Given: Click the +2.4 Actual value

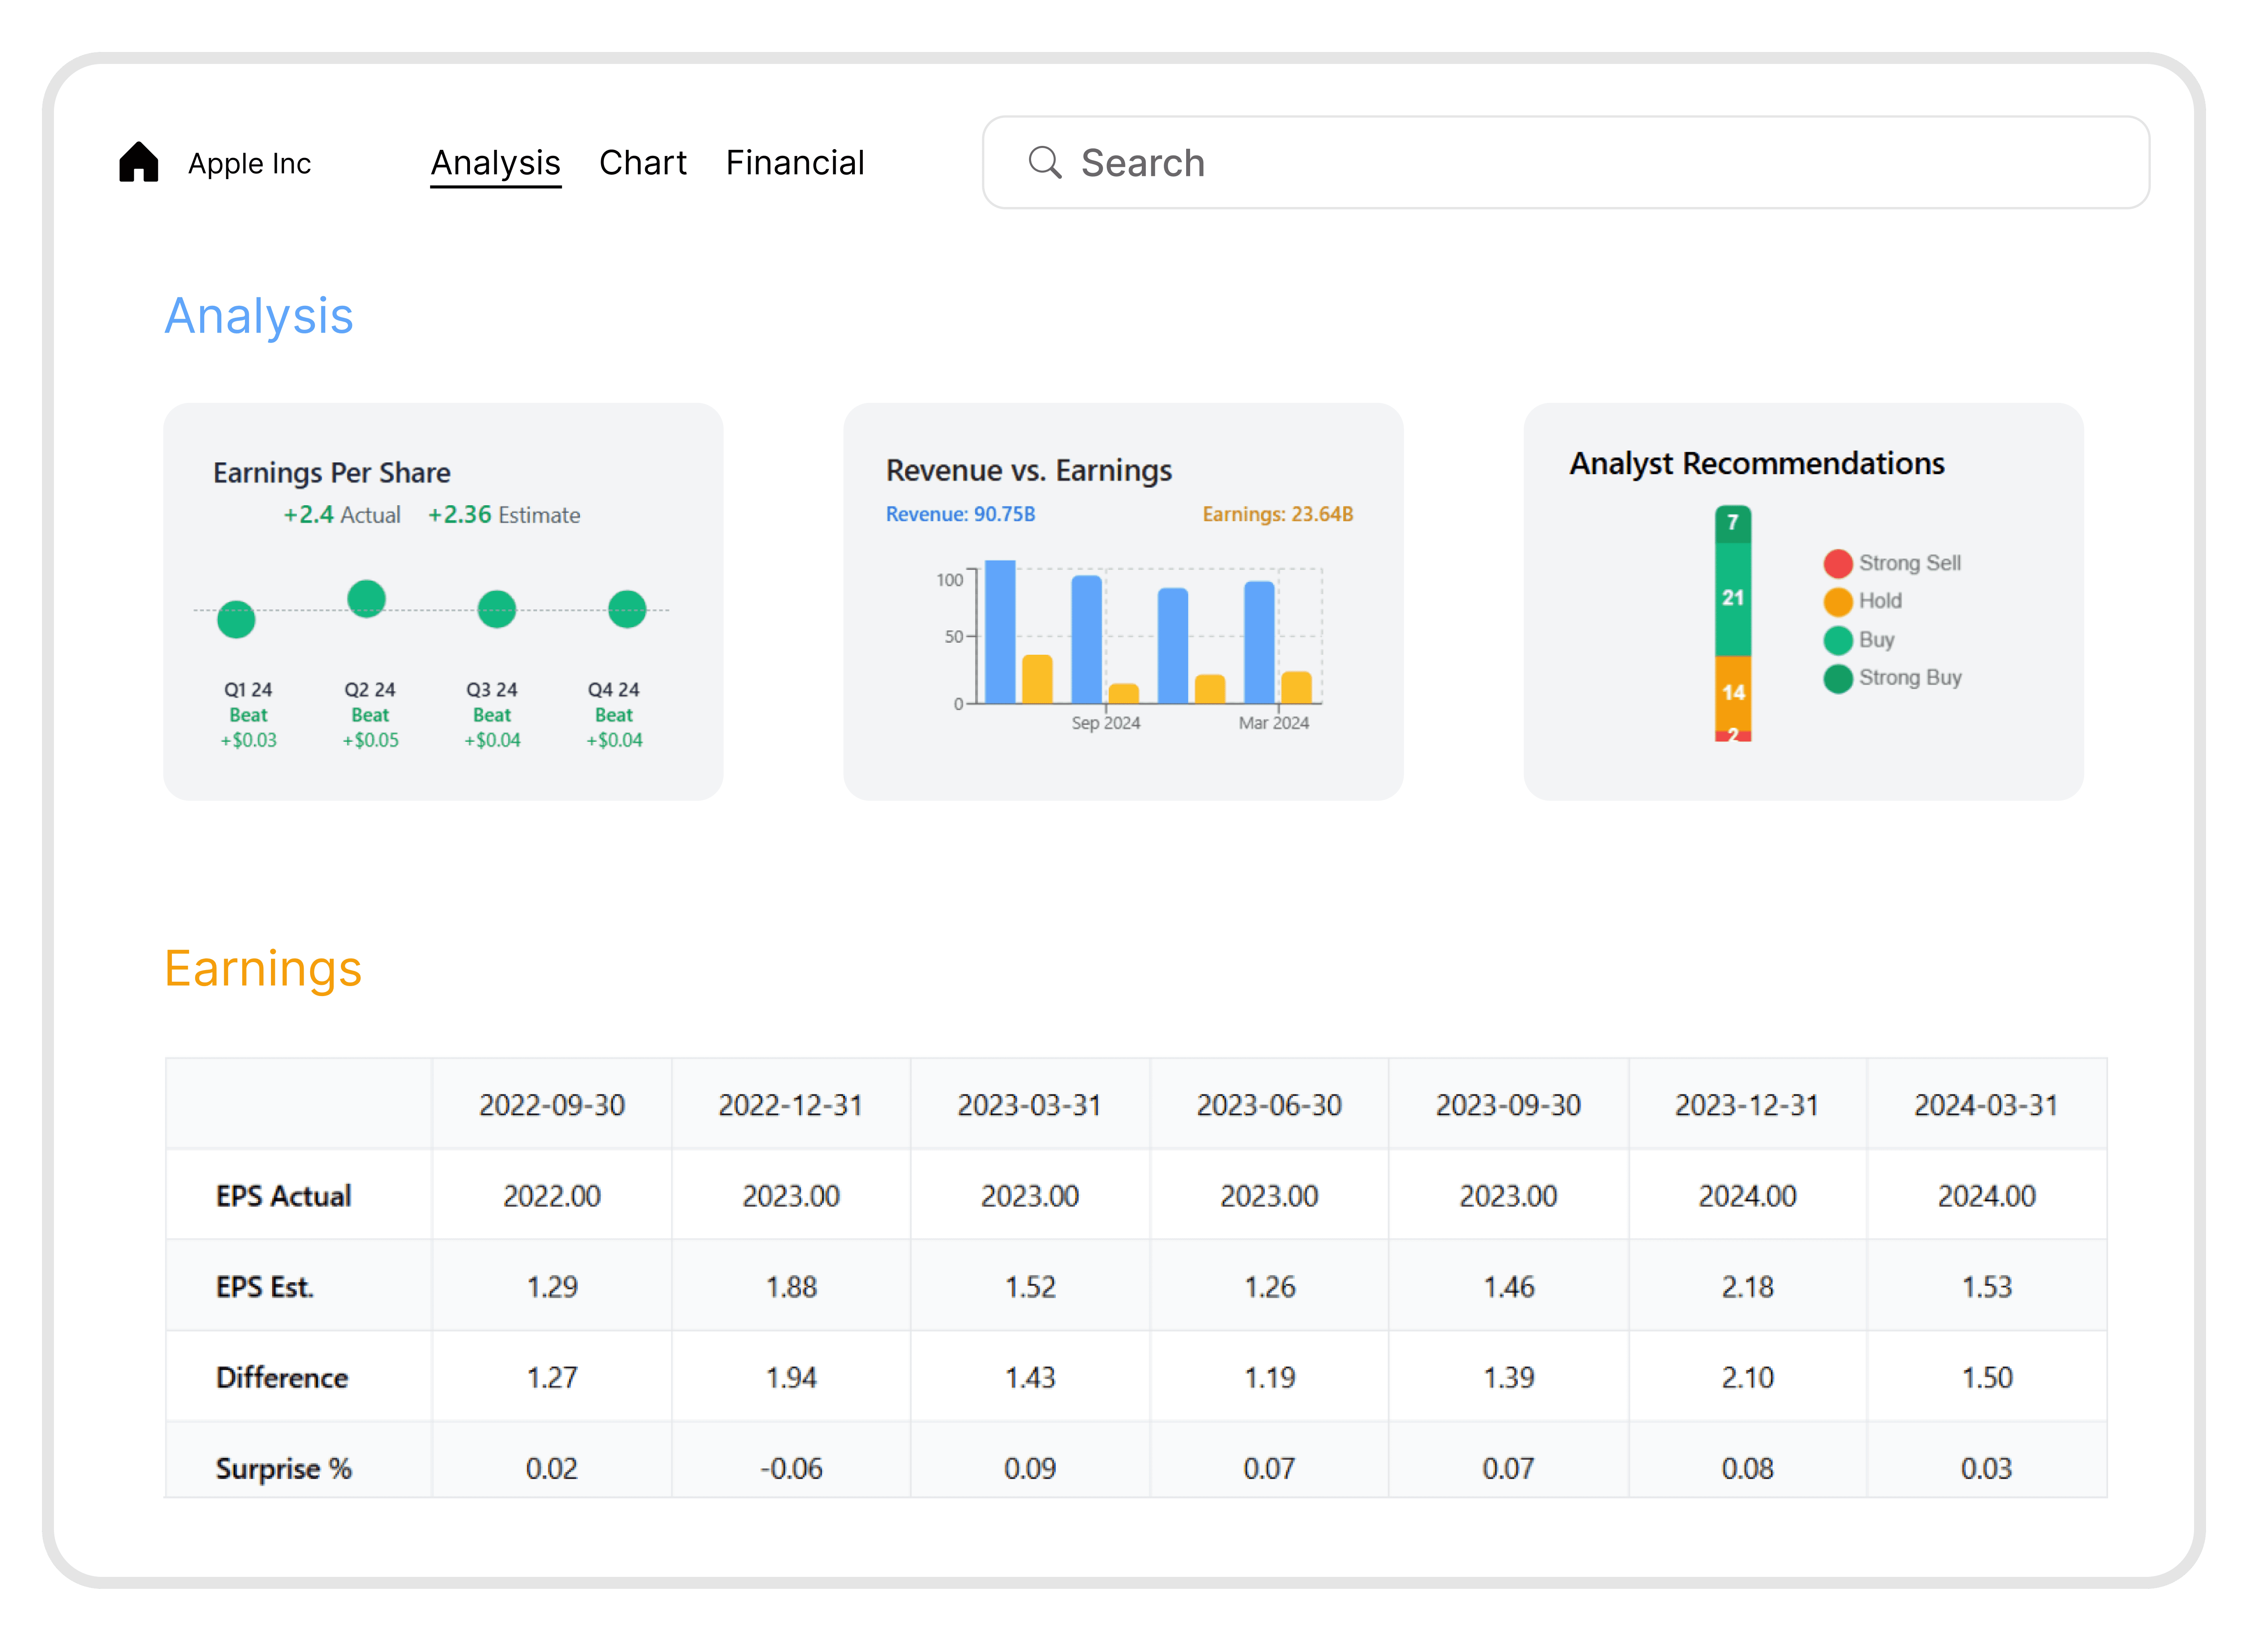Looking at the screenshot, I should [341, 515].
